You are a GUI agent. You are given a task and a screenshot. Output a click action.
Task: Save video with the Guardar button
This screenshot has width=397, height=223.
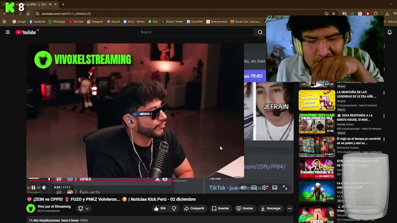pyautogui.click(x=220, y=208)
